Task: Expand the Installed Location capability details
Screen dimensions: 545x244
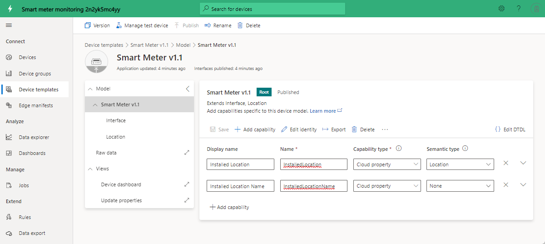Action: click(523, 163)
